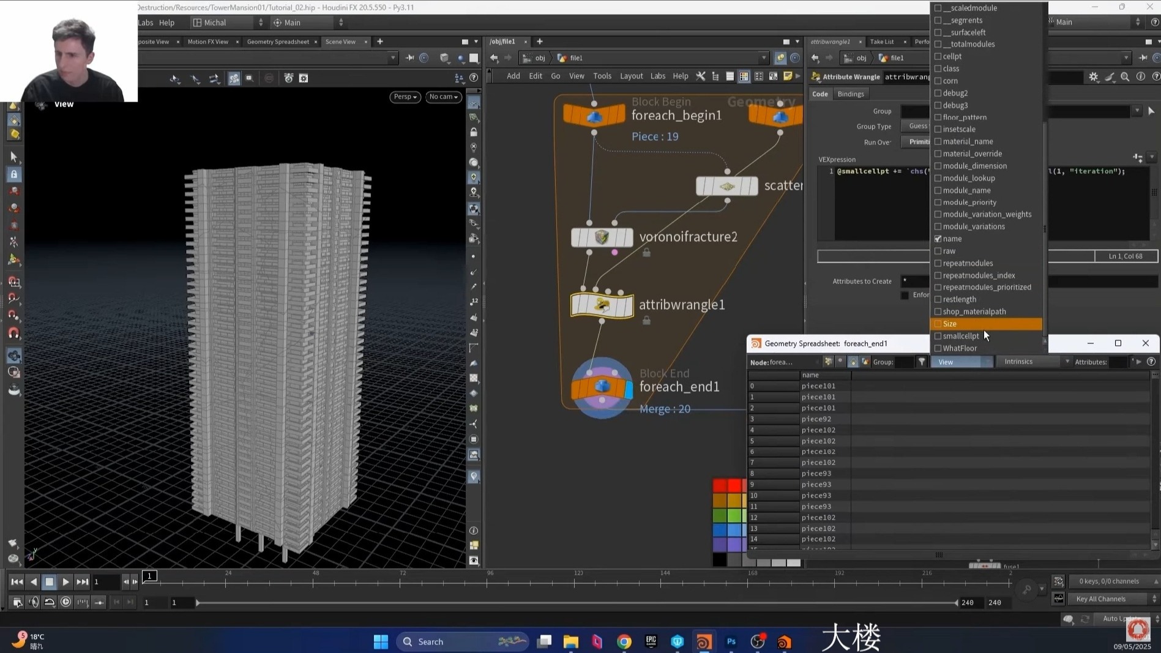
Task: Open the Michal desktop dropdown
Action: pos(228,23)
